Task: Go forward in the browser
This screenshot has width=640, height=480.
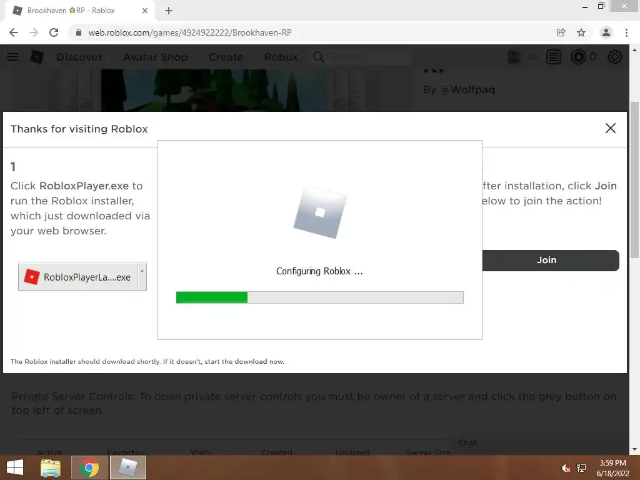Action: 34,32
